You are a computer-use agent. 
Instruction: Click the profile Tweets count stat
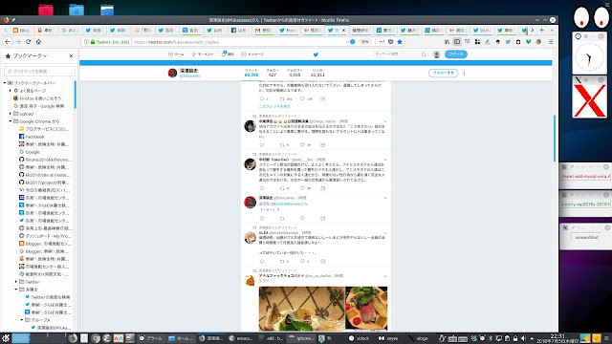[x=251, y=73]
